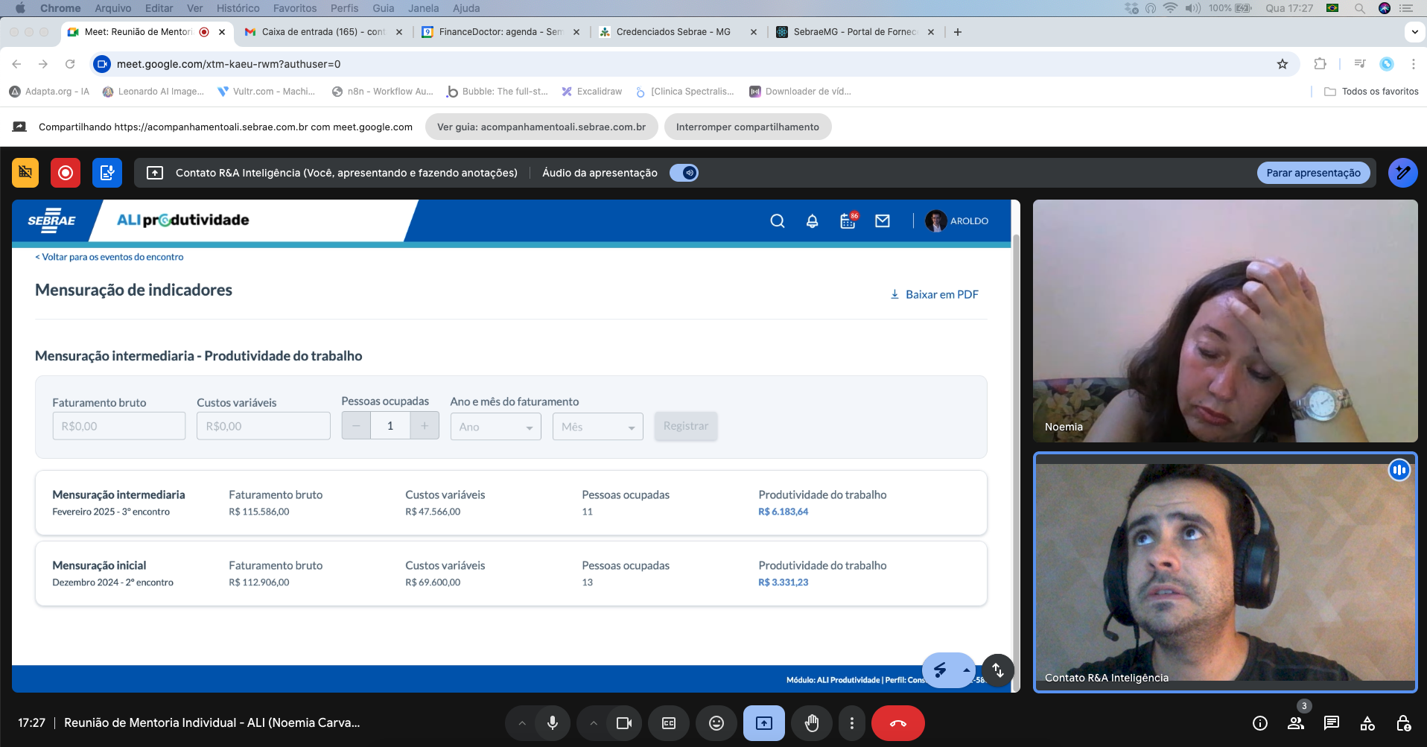This screenshot has height=747, width=1427.
Task: Expand camera video settings chevron
Action: click(x=594, y=723)
